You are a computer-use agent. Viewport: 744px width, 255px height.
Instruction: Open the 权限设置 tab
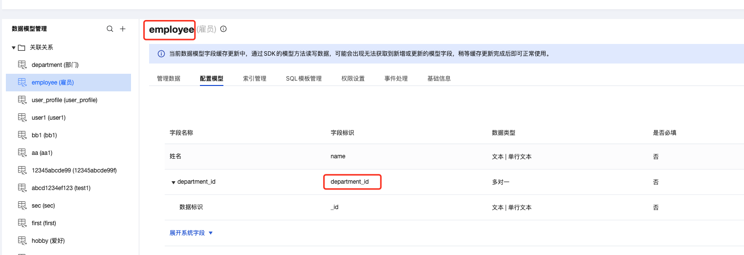353,78
